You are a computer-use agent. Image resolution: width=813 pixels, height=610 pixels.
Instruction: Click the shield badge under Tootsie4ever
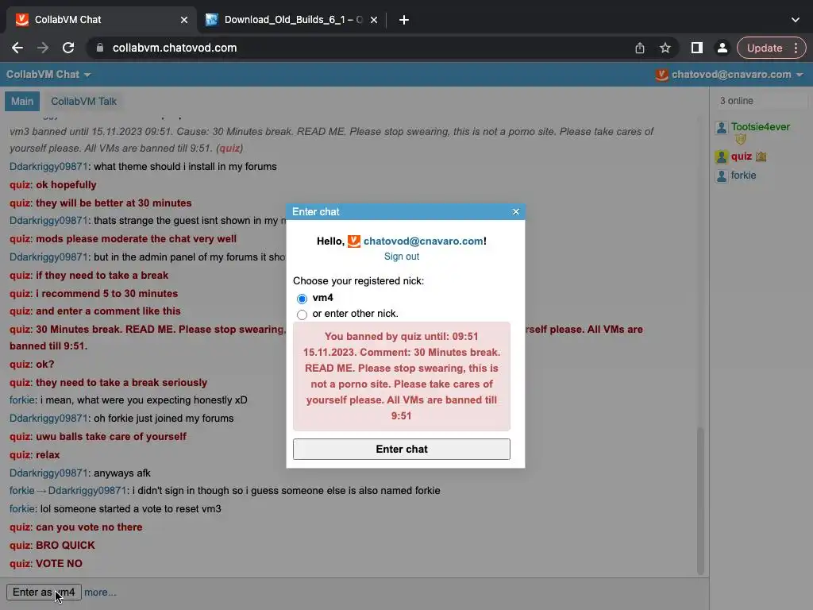(x=741, y=139)
